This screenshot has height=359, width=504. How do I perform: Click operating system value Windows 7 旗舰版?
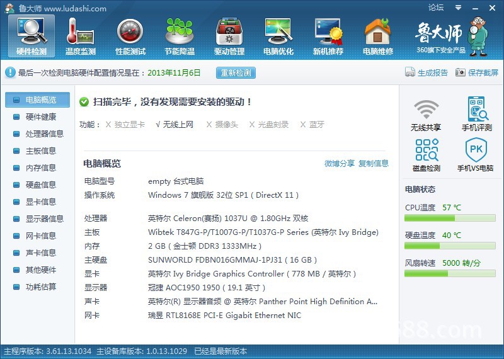(x=224, y=195)
